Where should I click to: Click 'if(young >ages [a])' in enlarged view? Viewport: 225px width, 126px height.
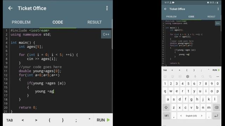pos(46,83)
